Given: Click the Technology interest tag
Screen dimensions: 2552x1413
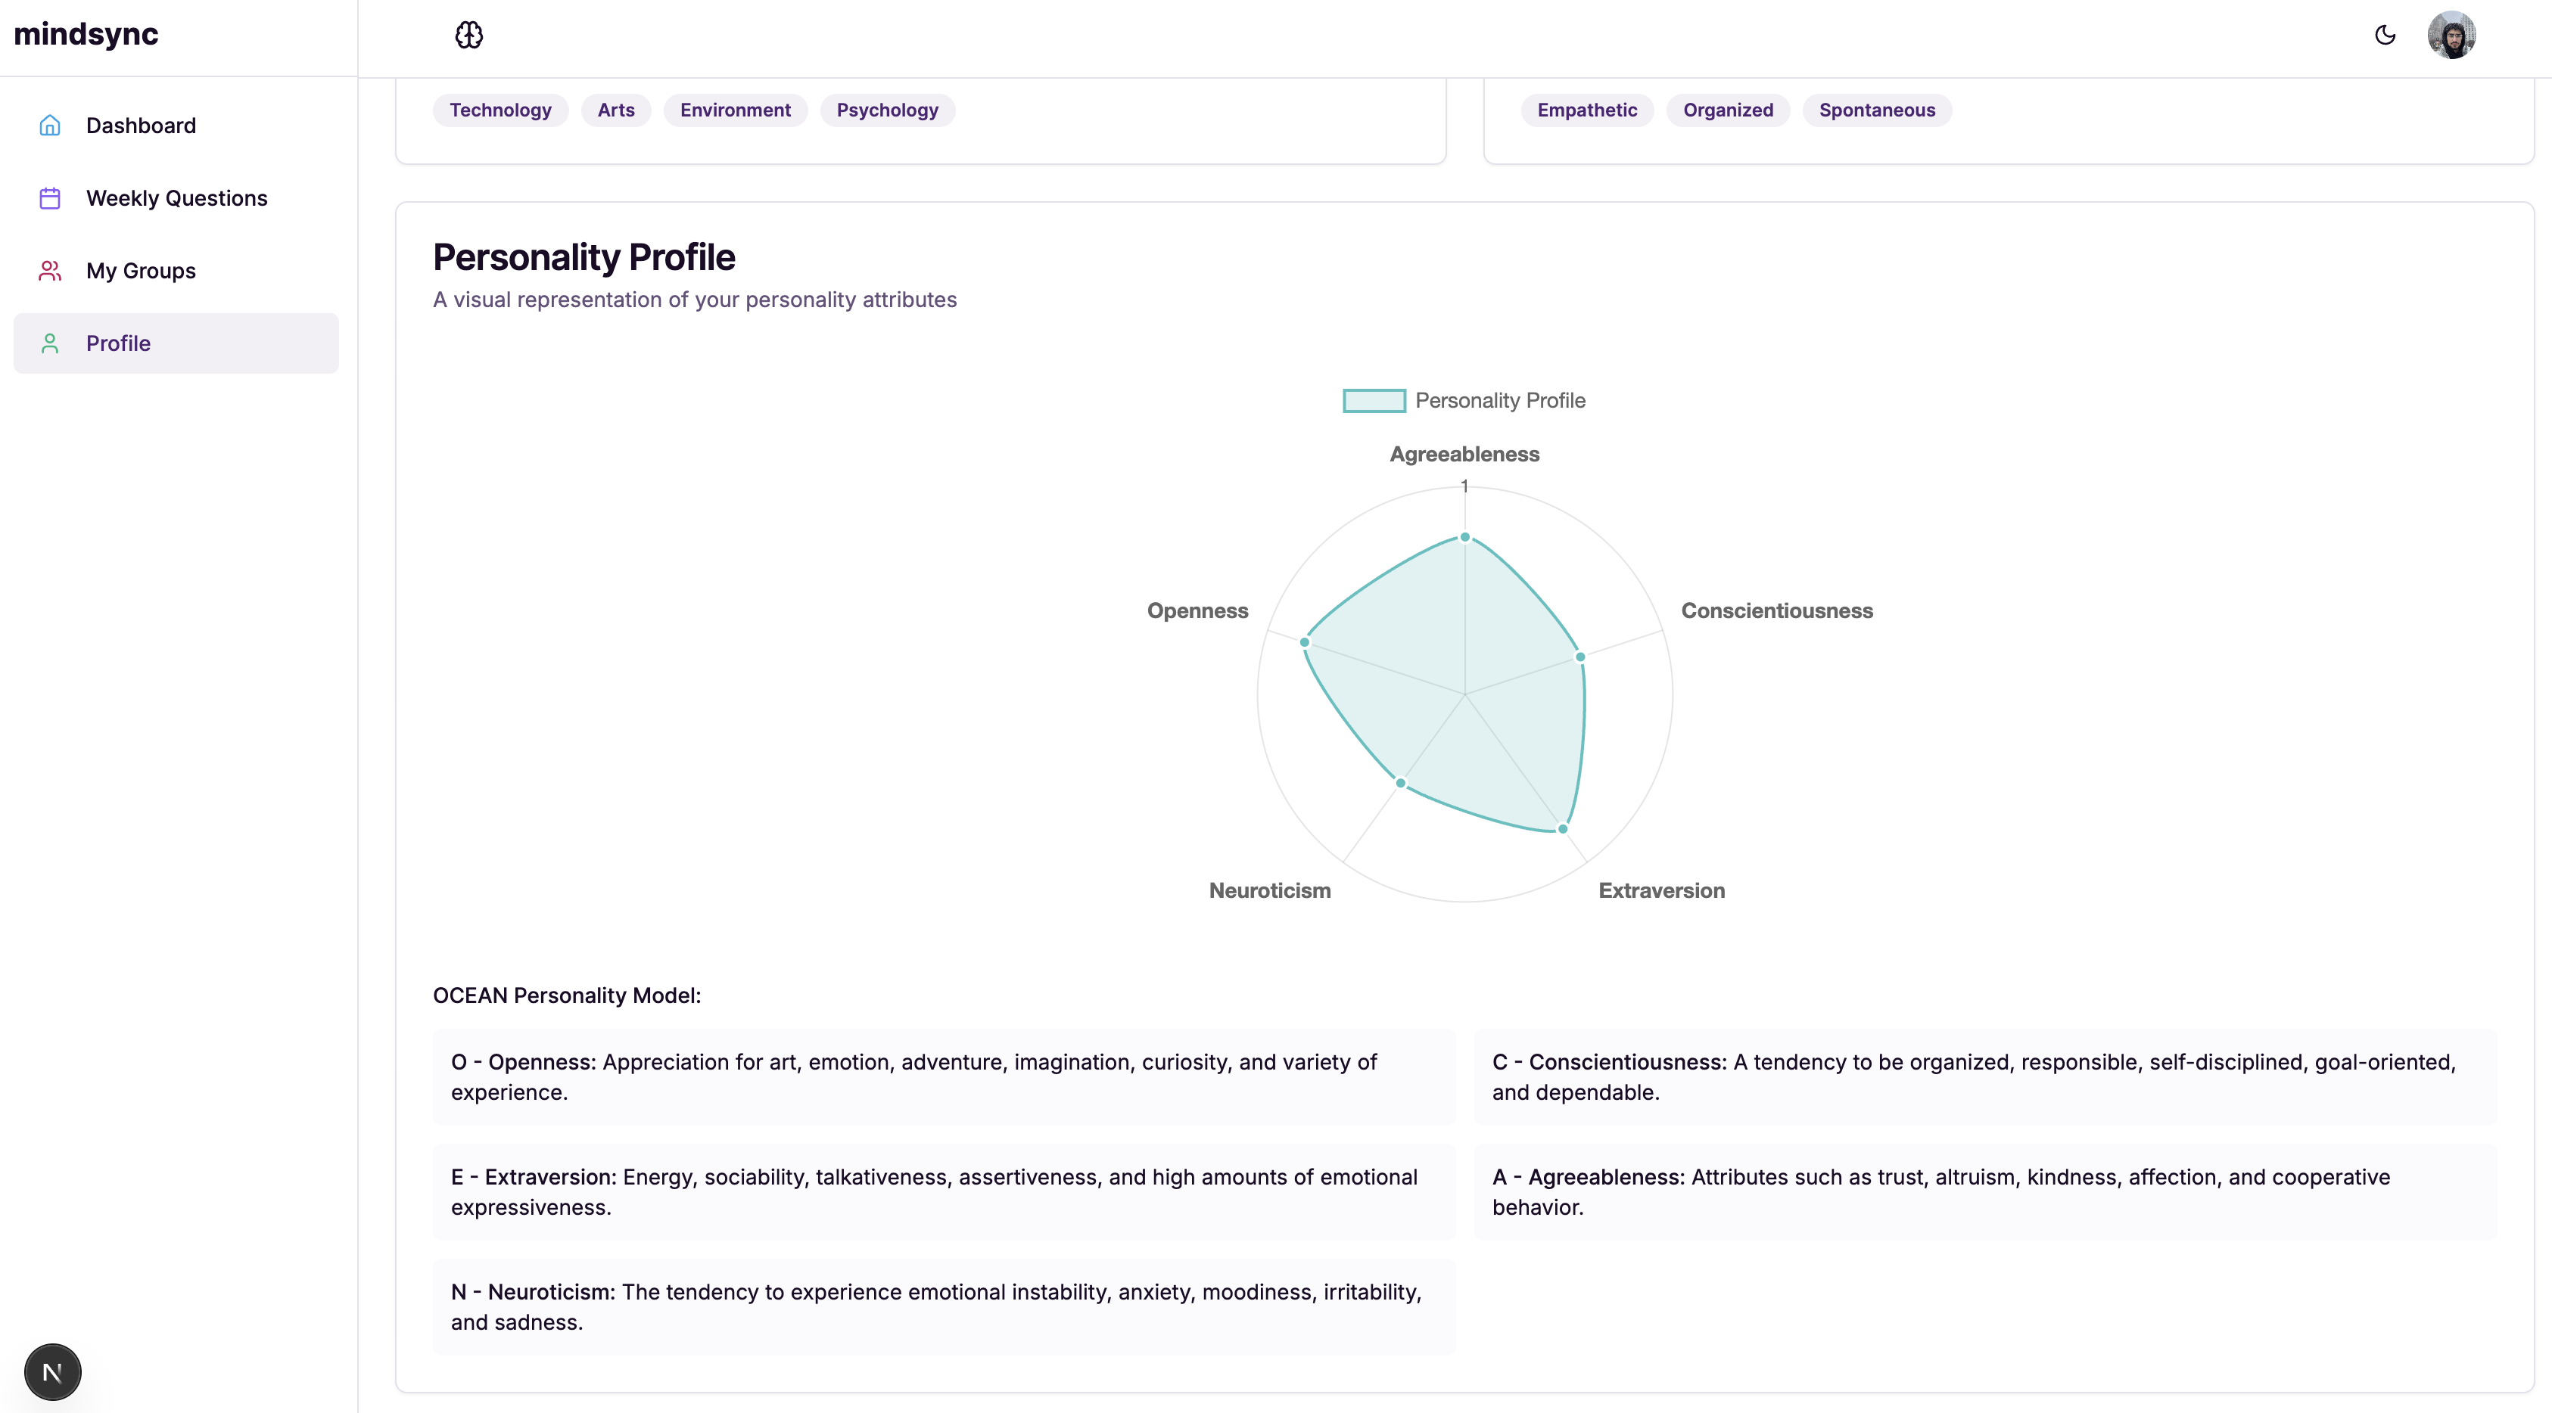Looking at the screenshot, I should (x=500, y=110).
